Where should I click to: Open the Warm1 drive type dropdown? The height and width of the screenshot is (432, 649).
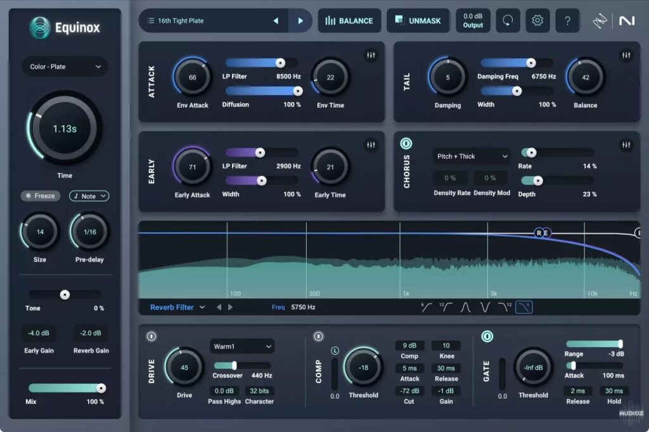tap(243, 346)
